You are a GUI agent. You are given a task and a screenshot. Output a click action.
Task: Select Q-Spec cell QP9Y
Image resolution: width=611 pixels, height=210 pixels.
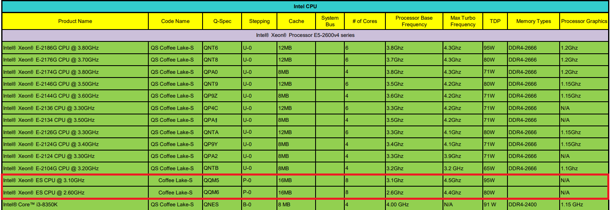[222, 144]
